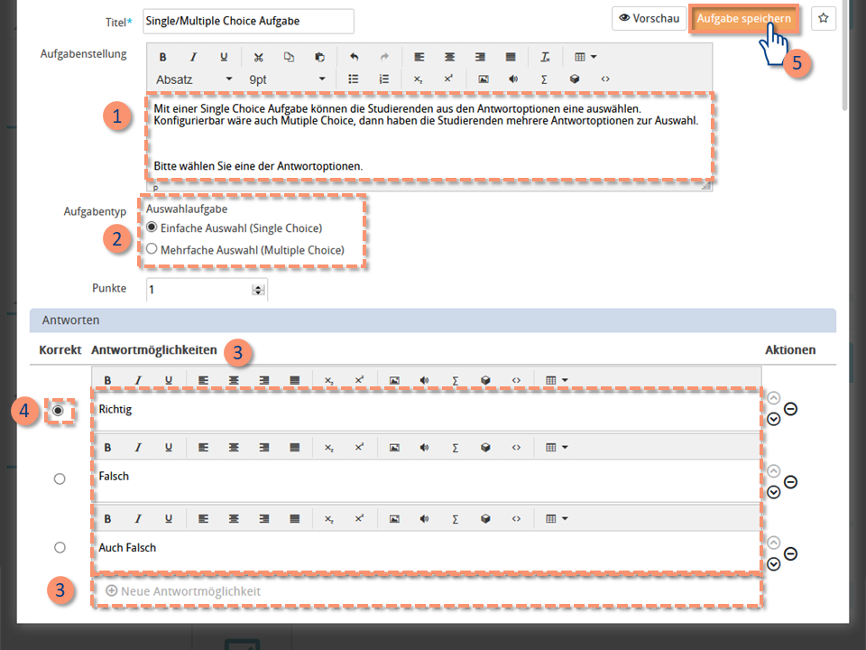Open the Vorschau preview

click(x=649, y=18)
